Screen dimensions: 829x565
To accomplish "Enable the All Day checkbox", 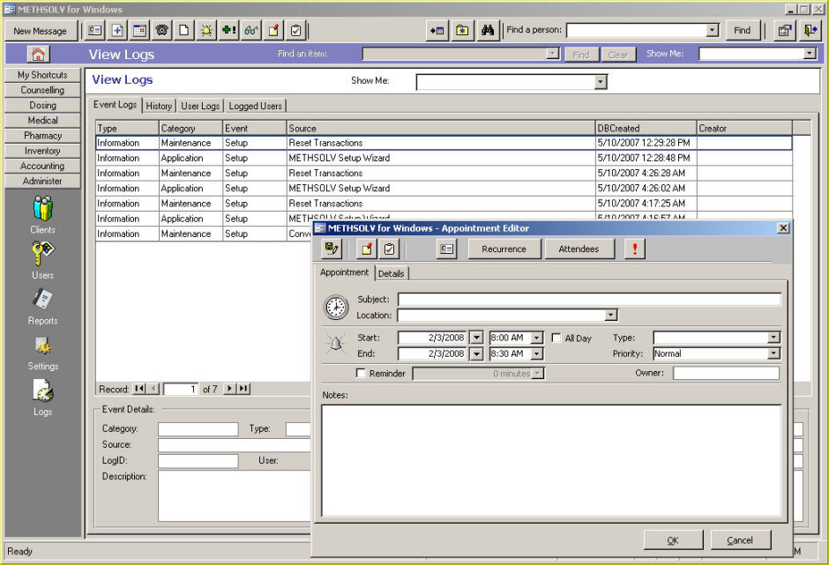I will [x=556, y=338].
